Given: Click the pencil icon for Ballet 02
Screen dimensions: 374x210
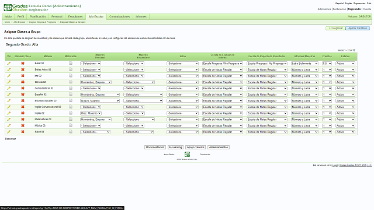Looking at the screenshot, I should (x=9, y=64).
